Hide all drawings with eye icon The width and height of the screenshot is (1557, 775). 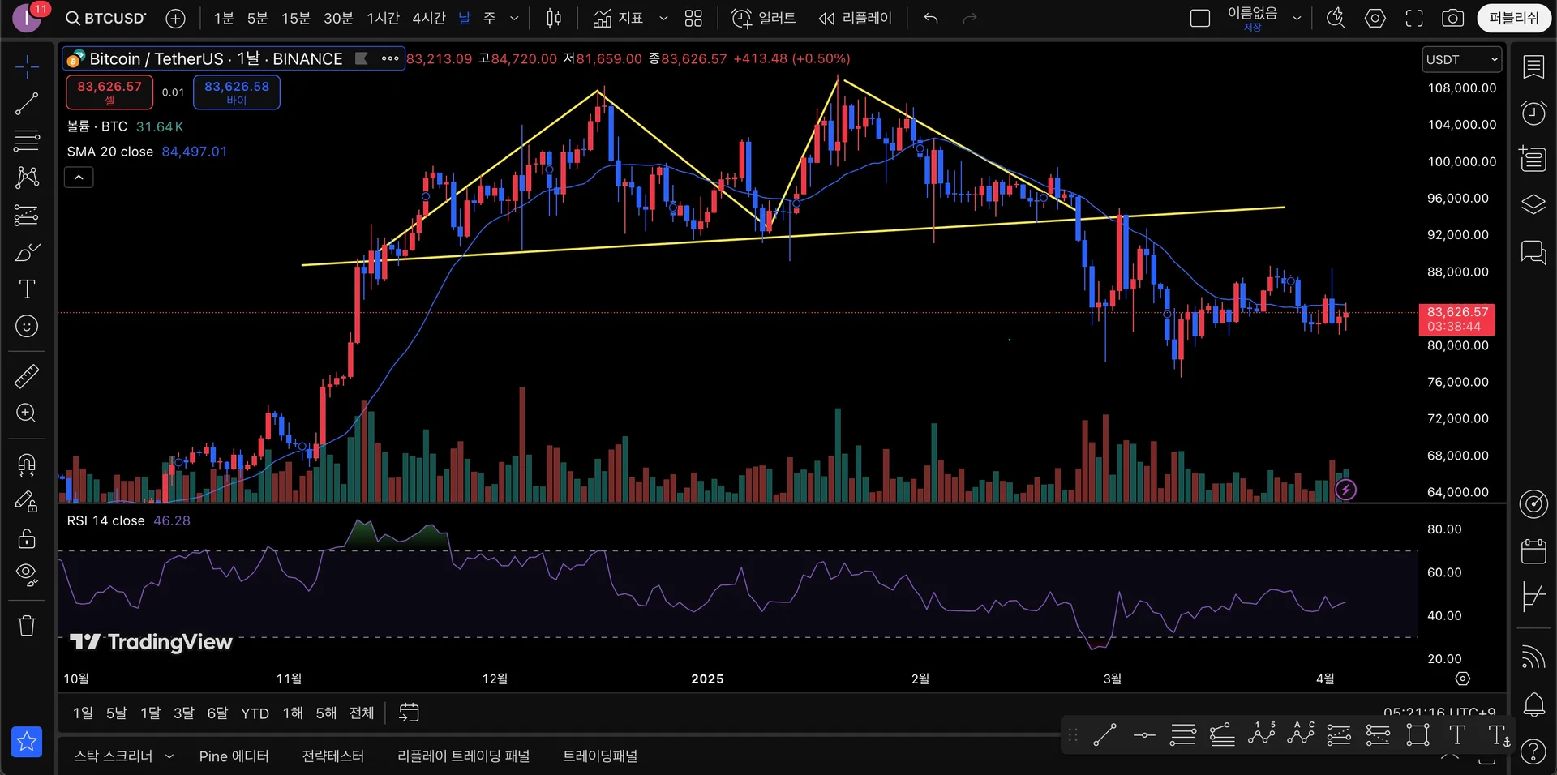point(27,574)
